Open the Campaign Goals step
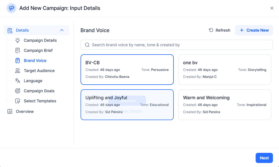 click(39, 91)
